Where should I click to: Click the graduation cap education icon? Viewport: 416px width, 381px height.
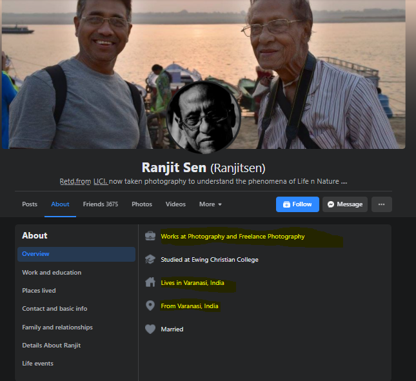click(x=150, y=260)
